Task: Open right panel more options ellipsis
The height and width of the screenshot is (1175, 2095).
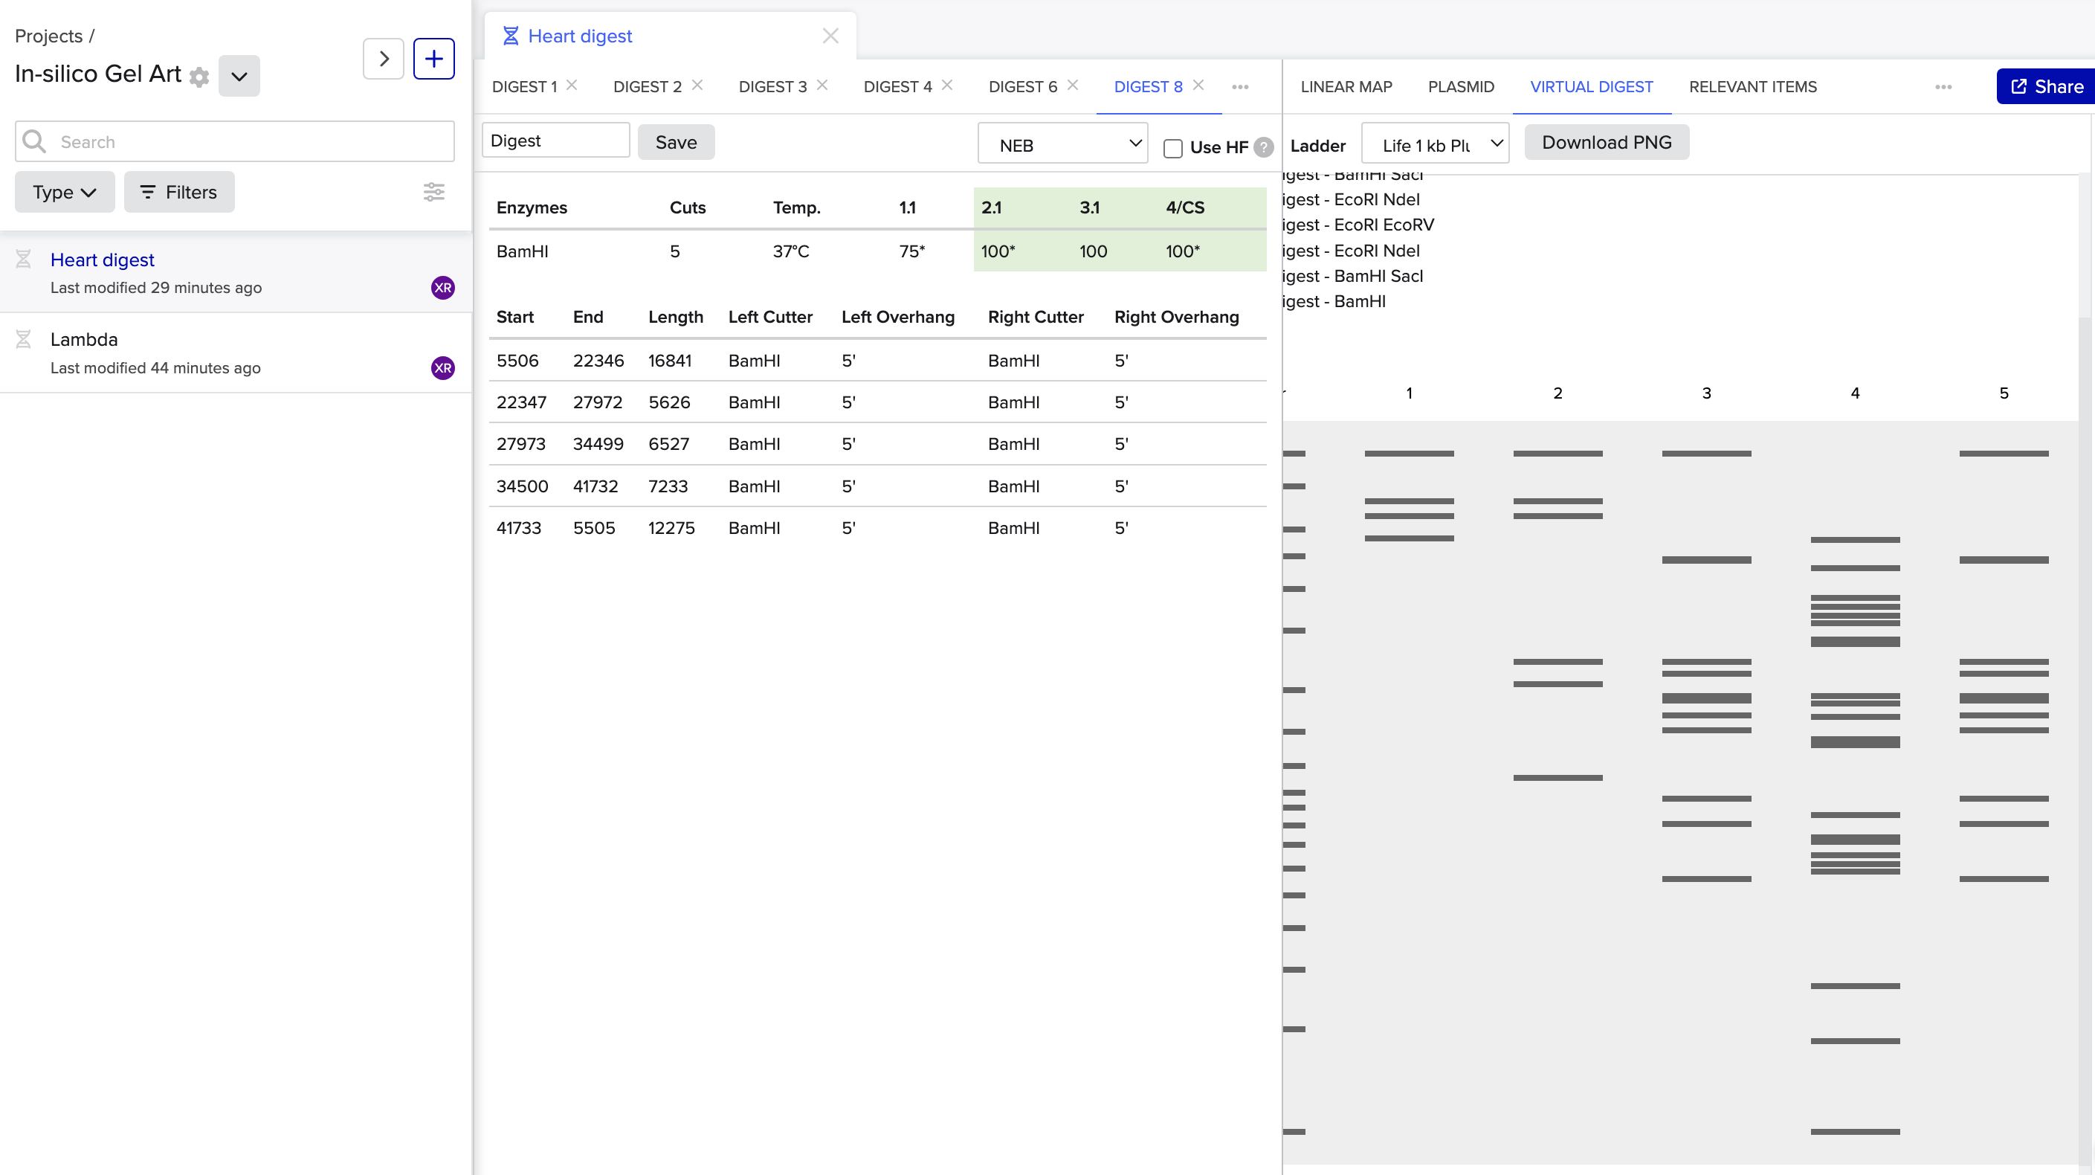Action: point(1943,87)
